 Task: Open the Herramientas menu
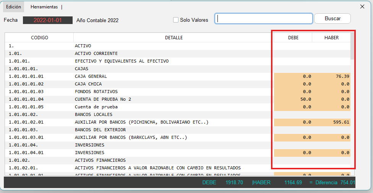tap(44, 7)
